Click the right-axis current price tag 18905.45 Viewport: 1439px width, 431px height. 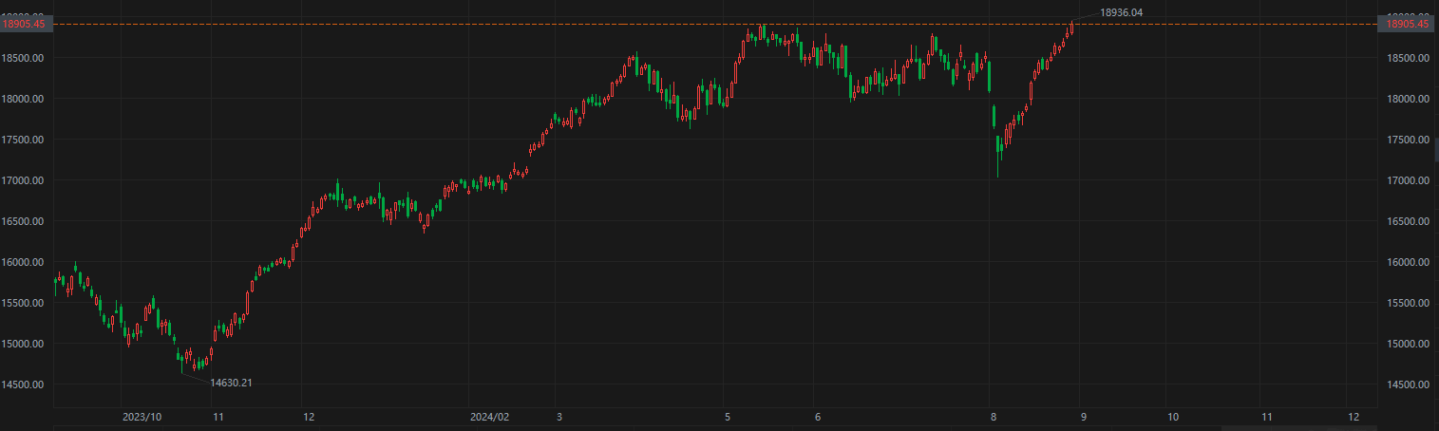[x=1408, y=25]
